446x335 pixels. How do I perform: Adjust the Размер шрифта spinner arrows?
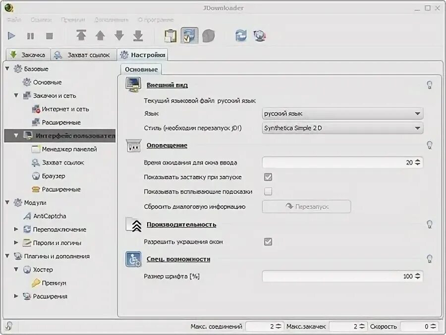[x=418, y=276]
